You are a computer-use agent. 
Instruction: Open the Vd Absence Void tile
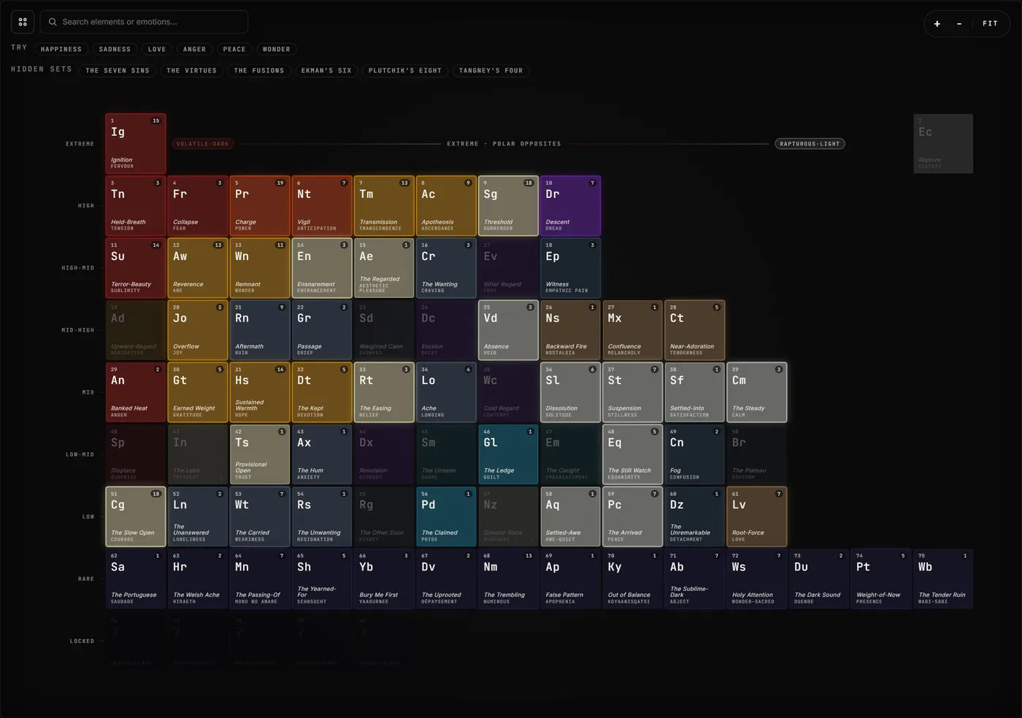[x=508, y=329]
